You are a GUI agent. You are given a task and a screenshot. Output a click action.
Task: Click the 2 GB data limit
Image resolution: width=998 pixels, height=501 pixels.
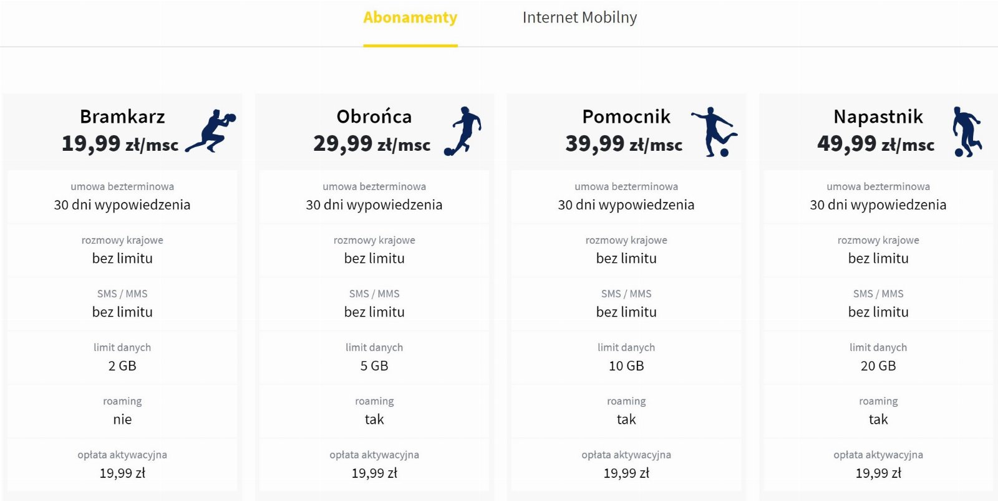122,366
